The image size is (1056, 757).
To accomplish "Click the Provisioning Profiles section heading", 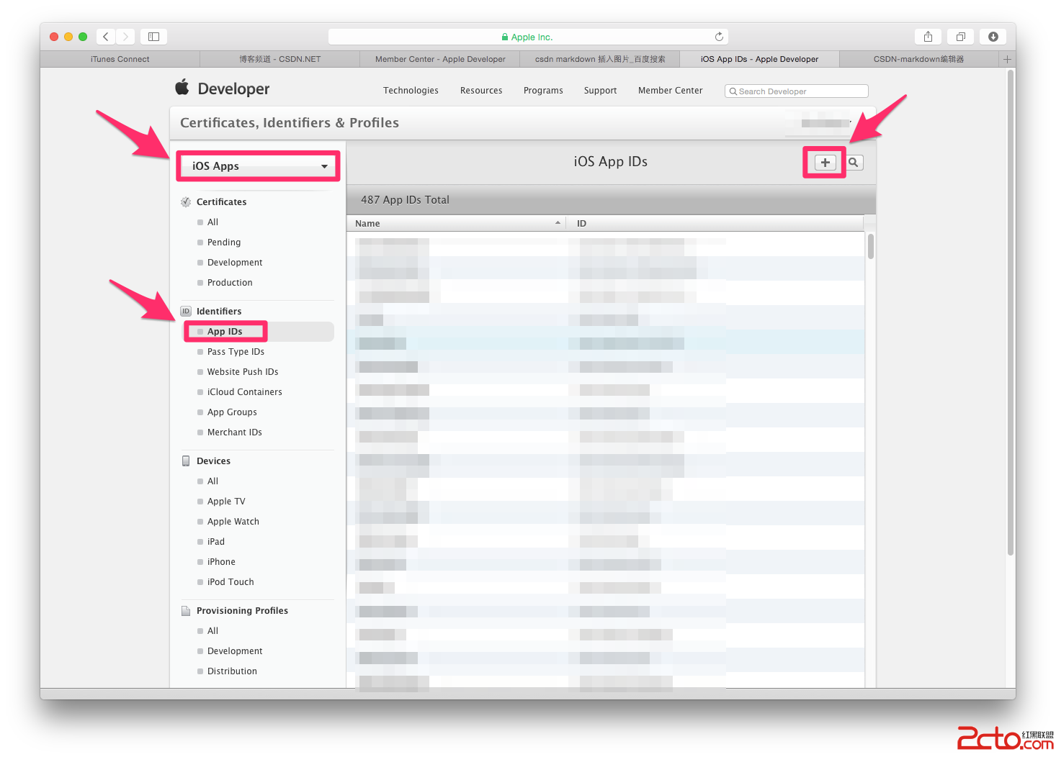I will click(x=242, y=611).
